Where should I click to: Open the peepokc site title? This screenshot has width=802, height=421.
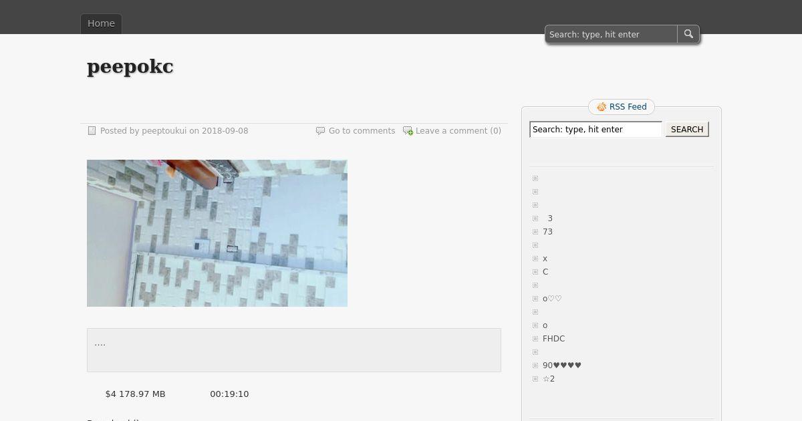coord(130,67)
